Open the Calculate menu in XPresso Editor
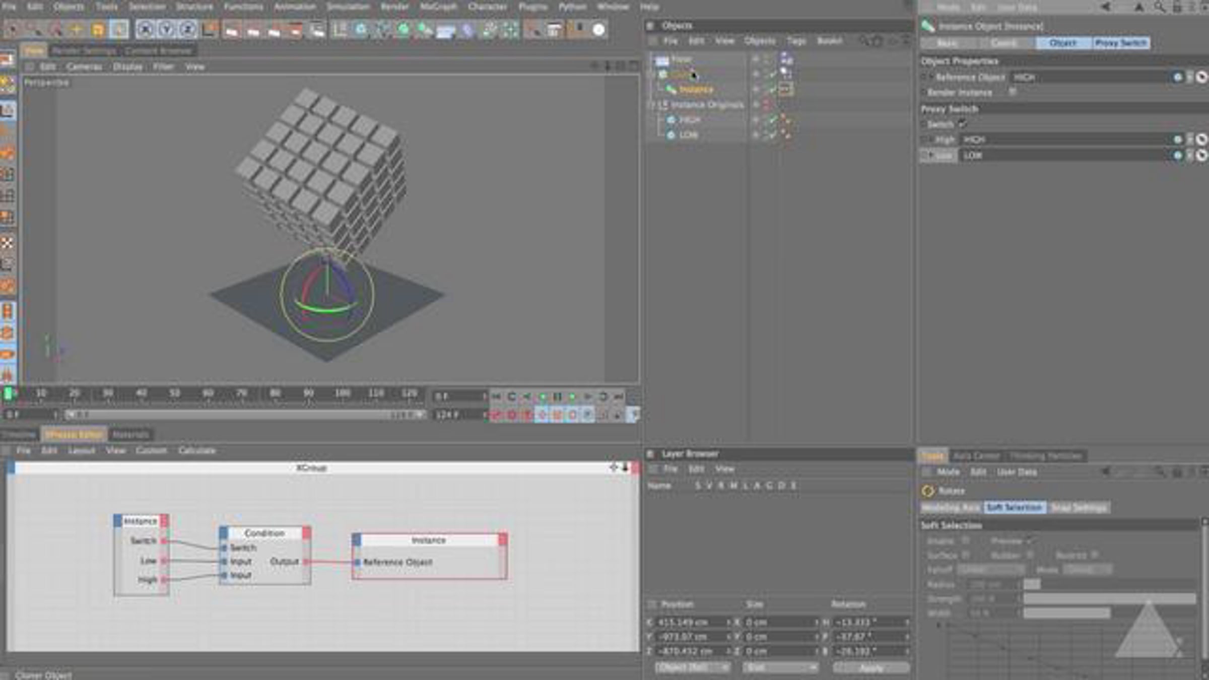This screenshot has width=1209, height=680. coord(197,450)
